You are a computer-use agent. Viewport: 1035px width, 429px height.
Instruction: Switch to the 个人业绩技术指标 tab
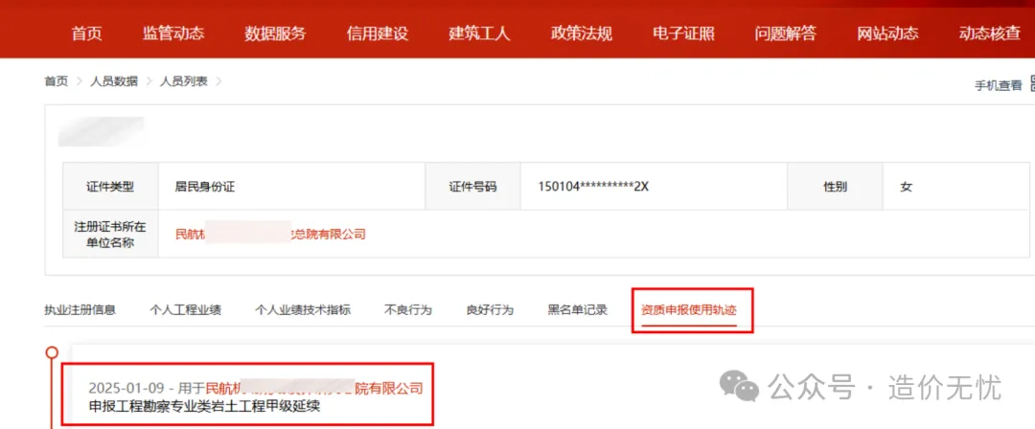pos(303,309)
